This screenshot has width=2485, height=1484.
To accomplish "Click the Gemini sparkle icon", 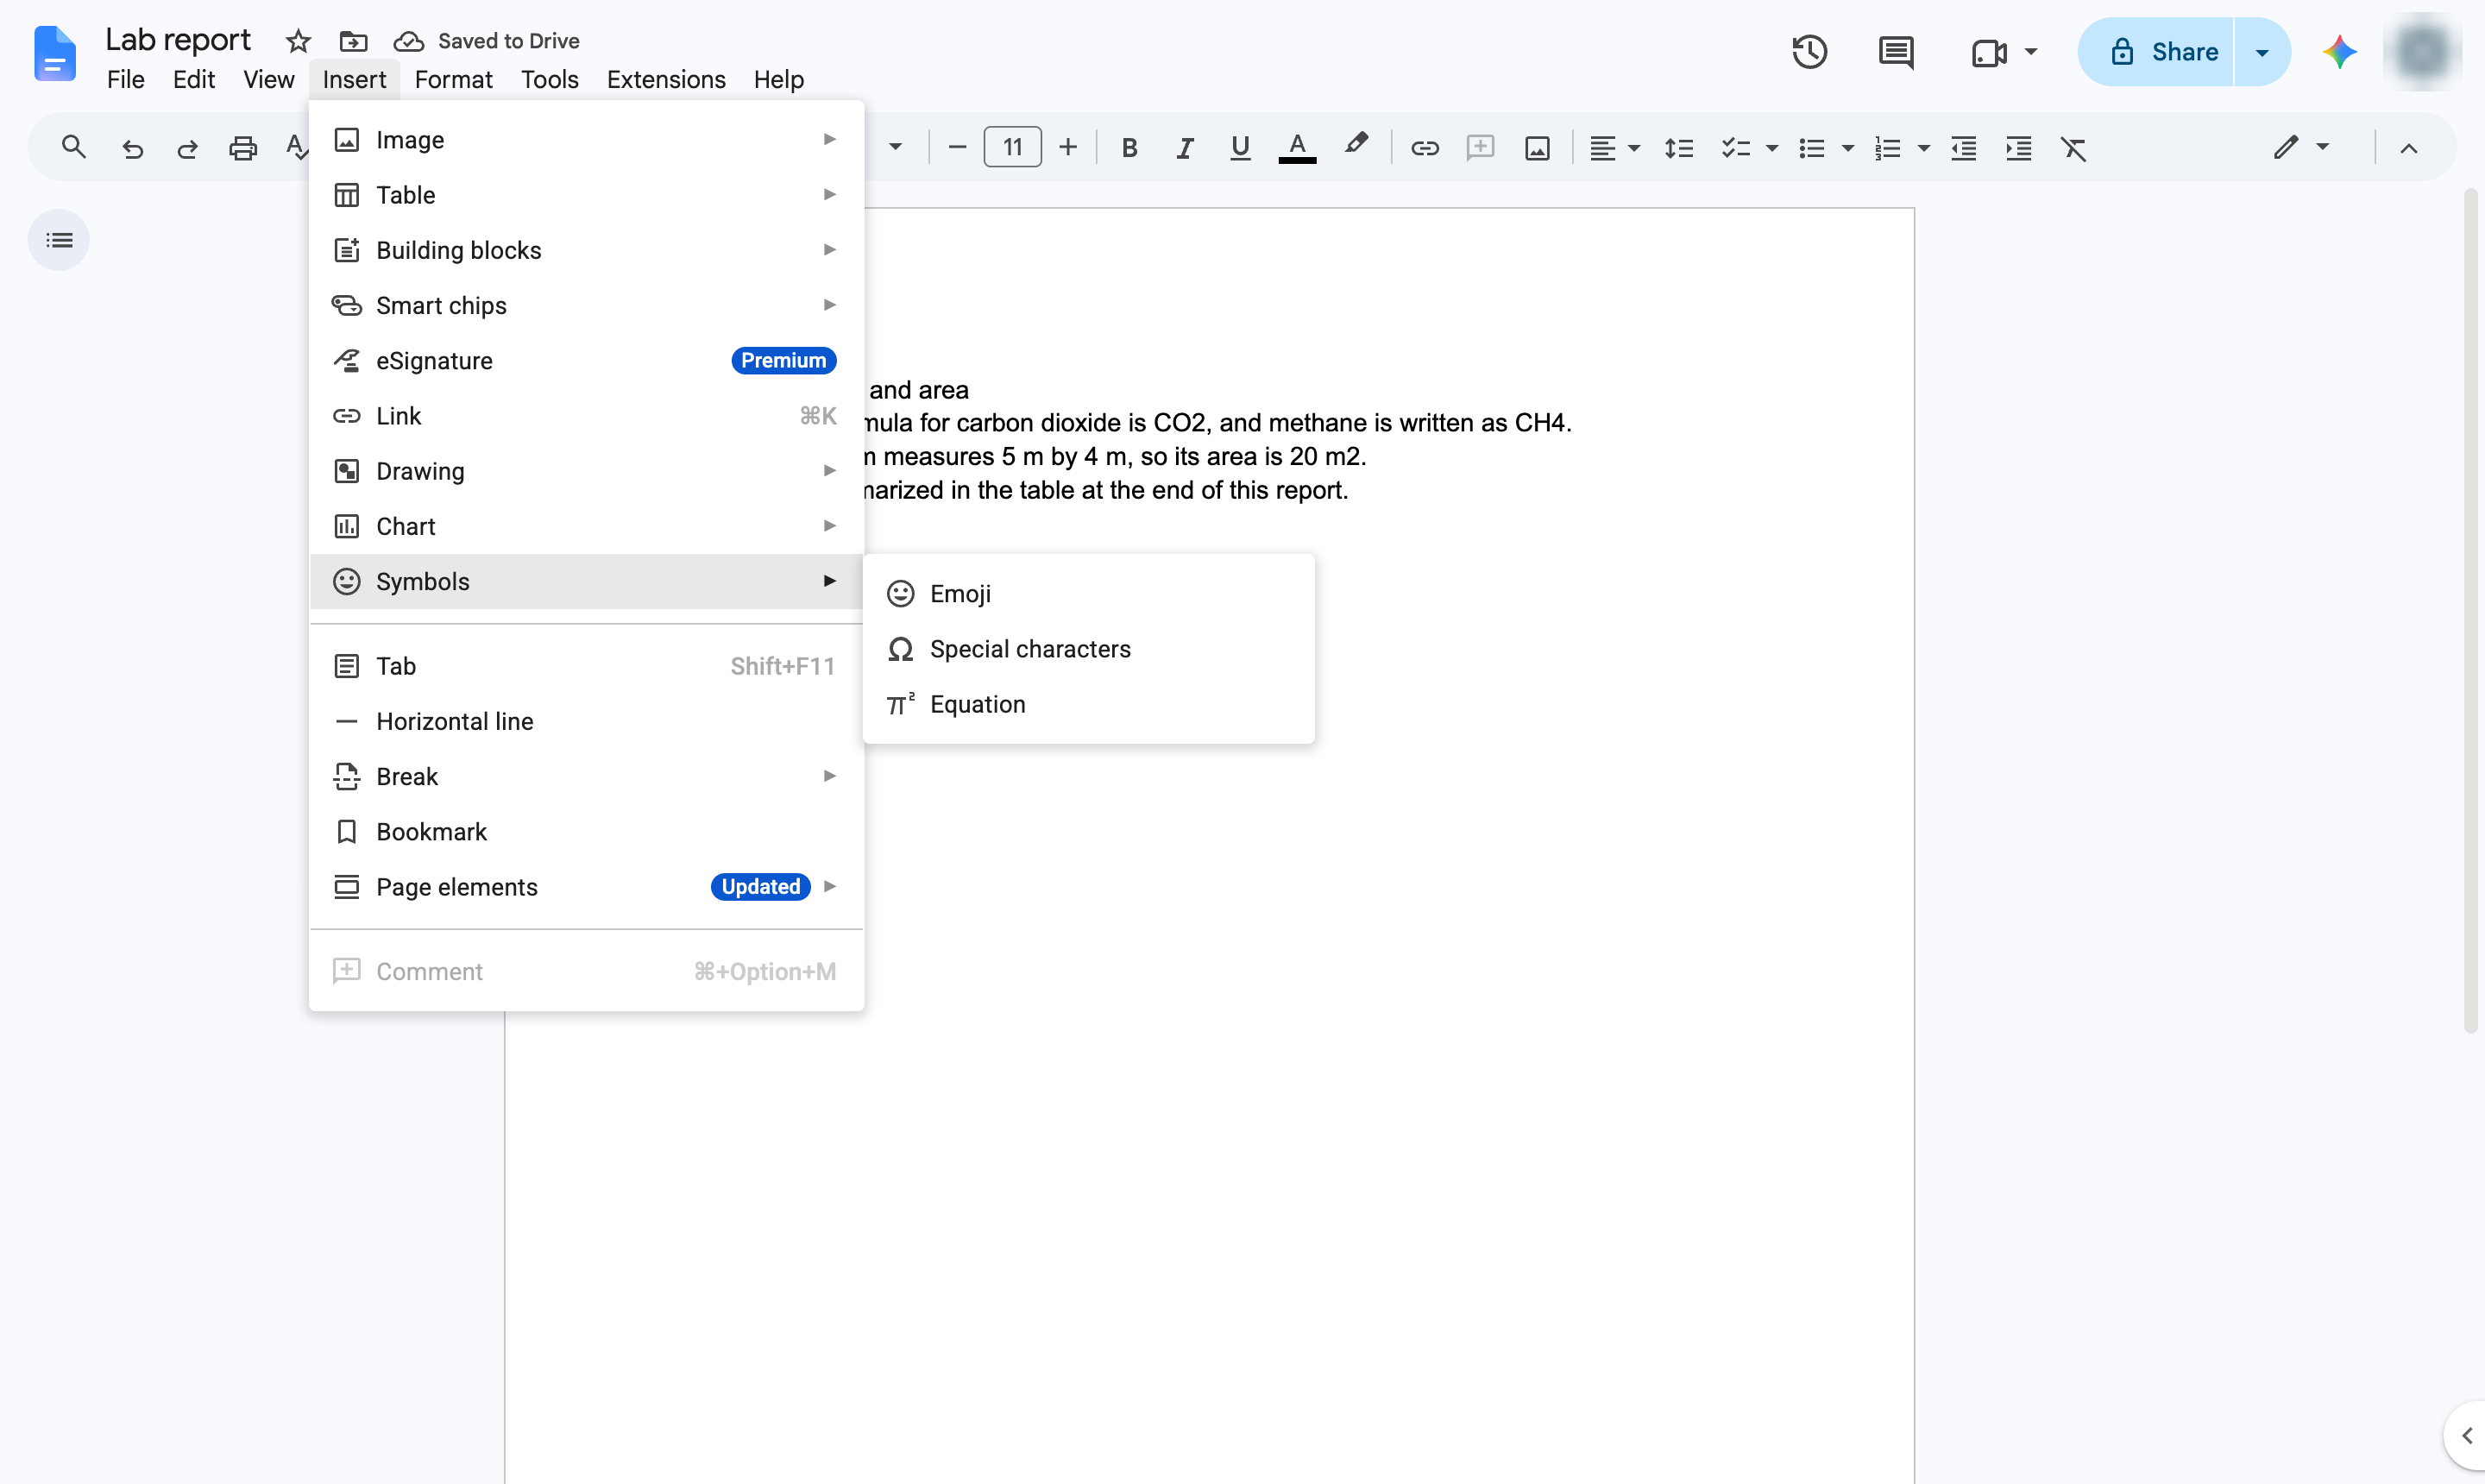I will [2338, 52].
